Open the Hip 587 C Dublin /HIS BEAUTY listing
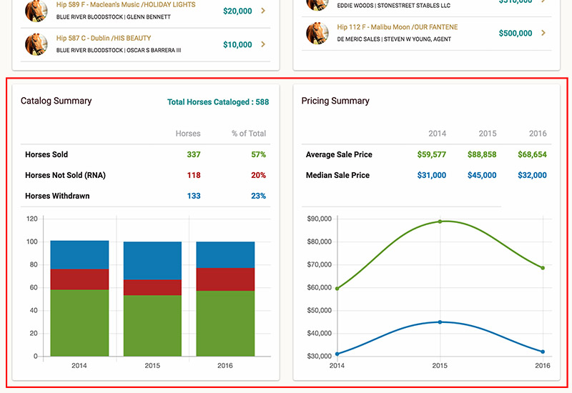 pos(103,38)
